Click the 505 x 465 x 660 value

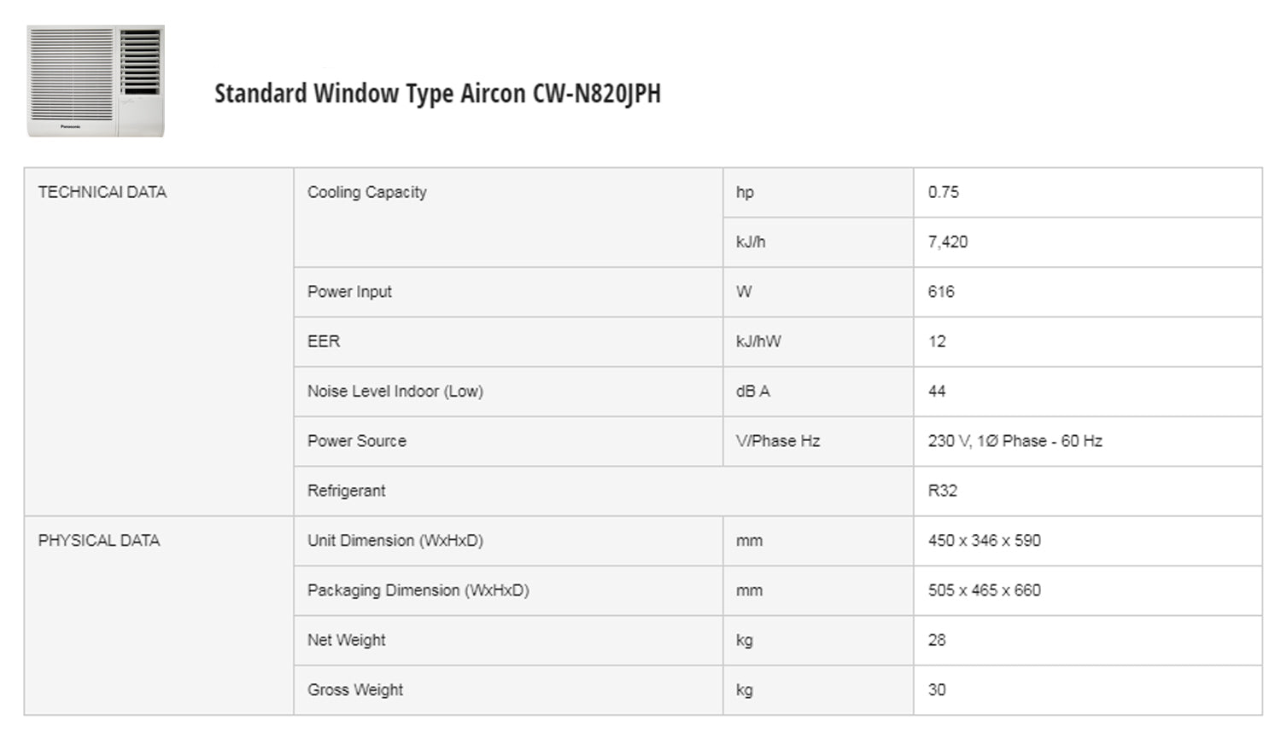click(984, 590)
